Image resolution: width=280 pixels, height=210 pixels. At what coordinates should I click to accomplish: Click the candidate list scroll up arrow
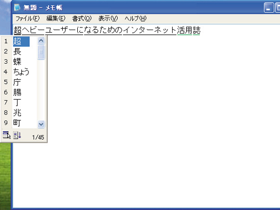click(x=41, y=41)
